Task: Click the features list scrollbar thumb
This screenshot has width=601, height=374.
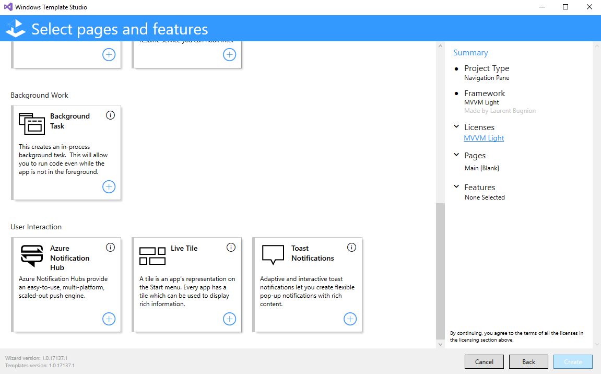Action: [440, 271]
